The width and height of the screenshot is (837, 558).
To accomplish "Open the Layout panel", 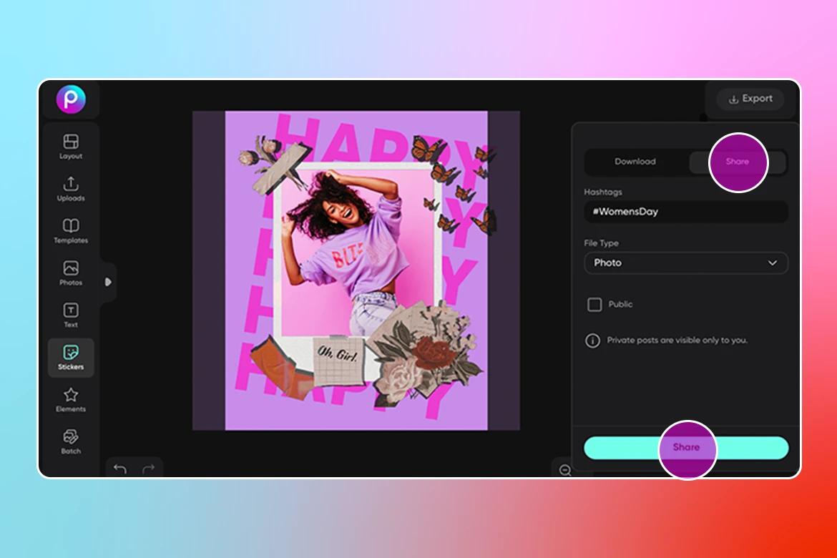I will click(71, 145).
